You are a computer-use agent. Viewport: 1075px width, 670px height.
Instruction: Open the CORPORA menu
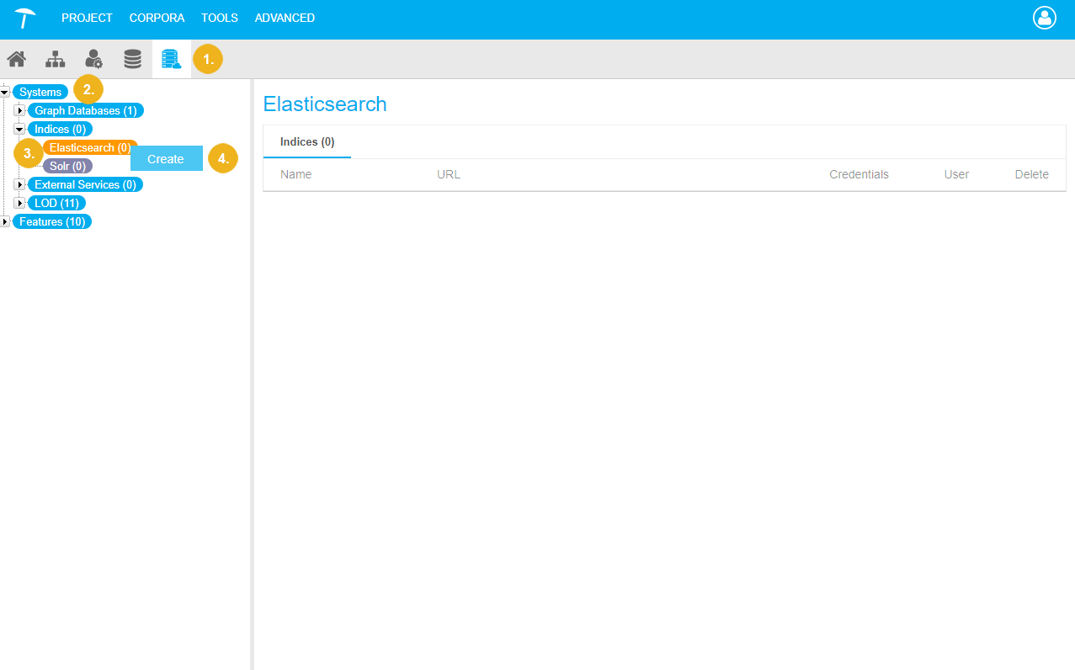(x=157, y=18)
